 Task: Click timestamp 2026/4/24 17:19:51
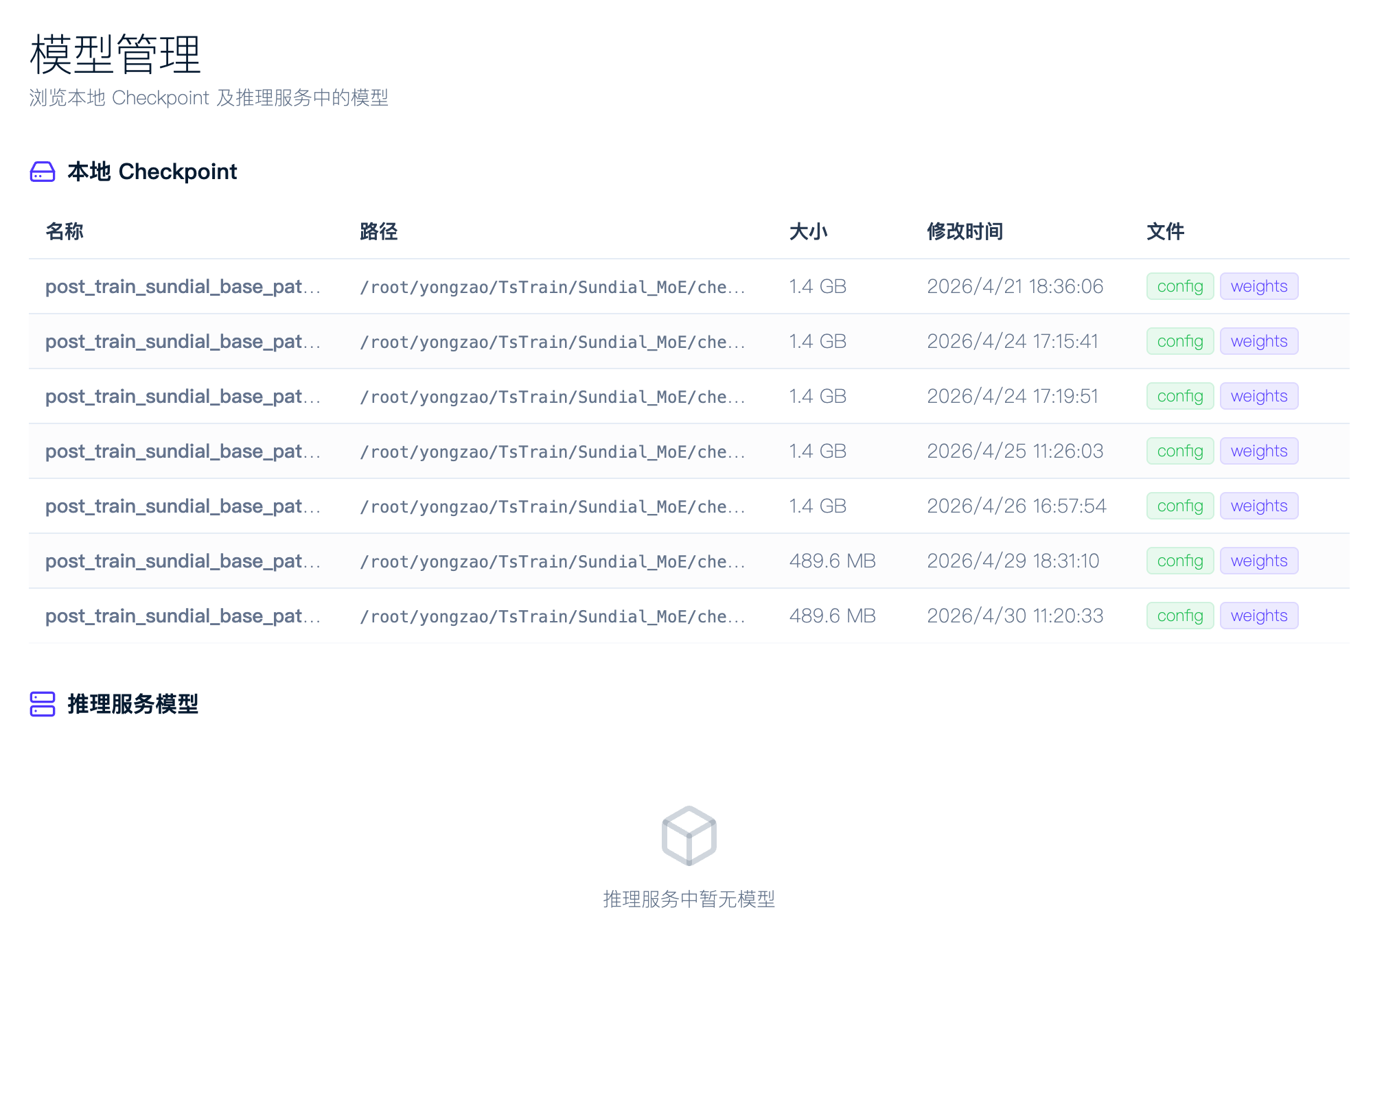[1013, 396]
